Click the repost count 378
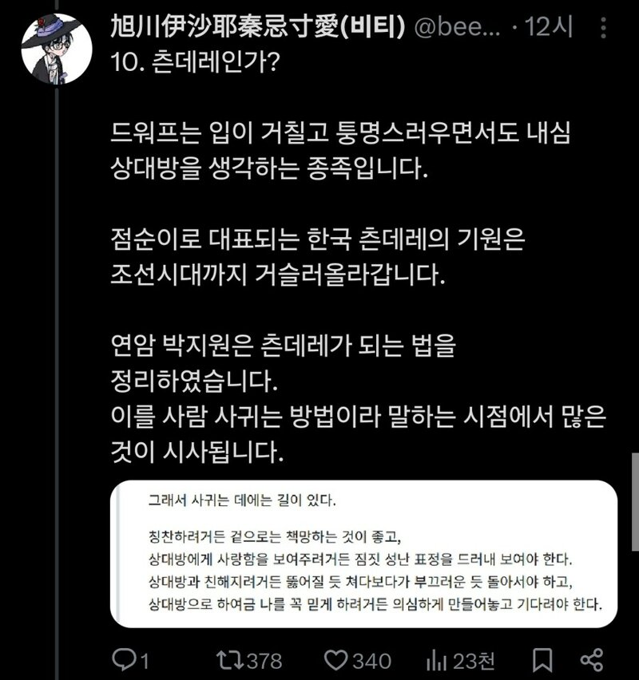Viewport: 639px width, 680px height. [264, 662]
